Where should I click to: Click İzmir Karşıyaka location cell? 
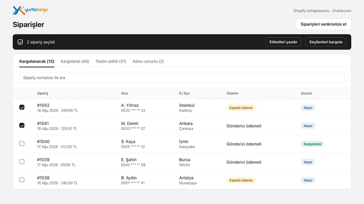click(187, 144)
